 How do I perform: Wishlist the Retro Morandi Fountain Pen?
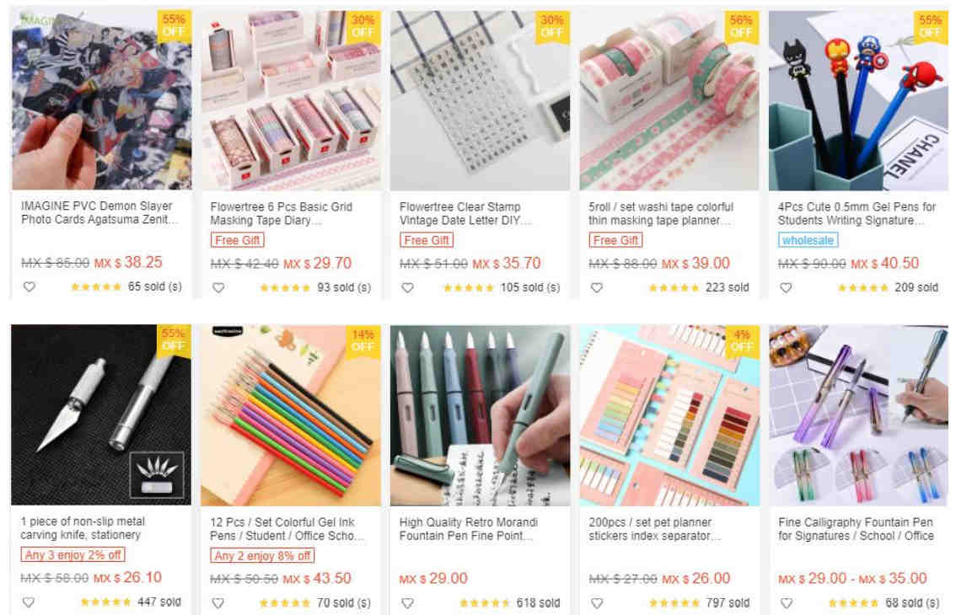407,603
